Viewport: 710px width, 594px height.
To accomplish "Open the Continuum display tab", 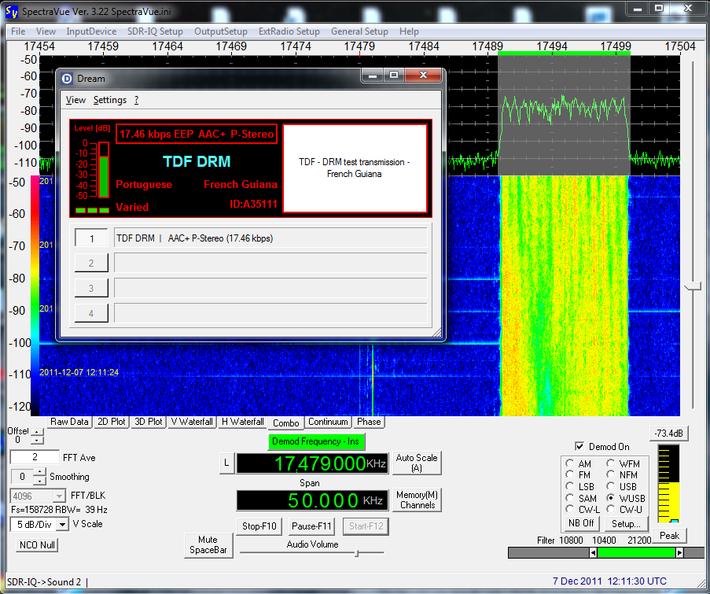I will coord(328,422).
